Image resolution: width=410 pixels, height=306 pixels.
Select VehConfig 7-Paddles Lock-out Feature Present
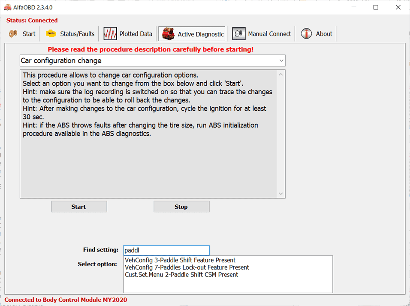[187, 267]
